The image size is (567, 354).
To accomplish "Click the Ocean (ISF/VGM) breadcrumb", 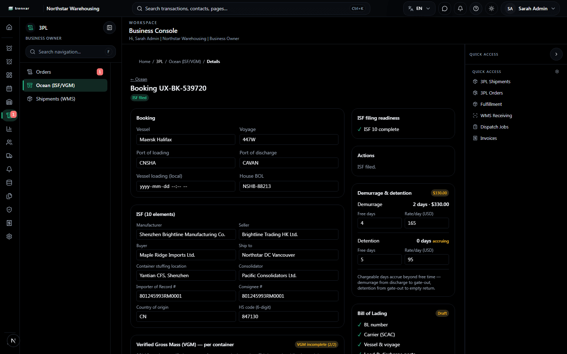I will [185, 62].
